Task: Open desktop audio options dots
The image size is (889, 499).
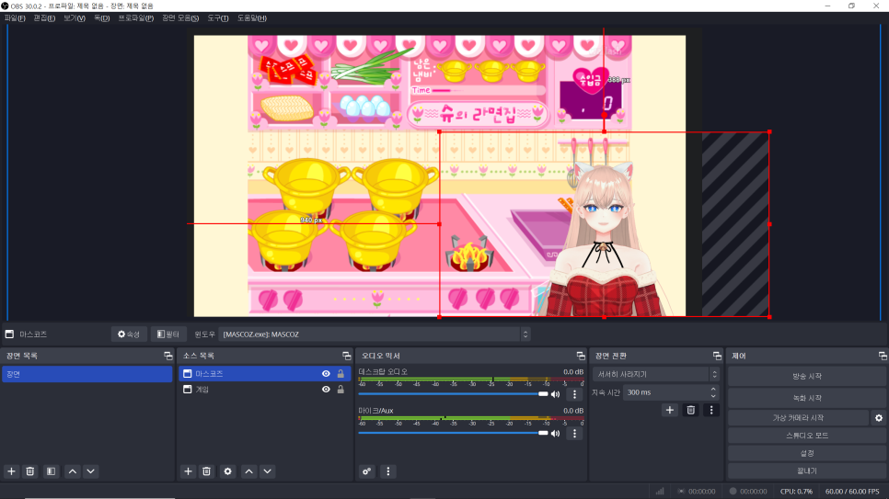Action: (574, 394)
